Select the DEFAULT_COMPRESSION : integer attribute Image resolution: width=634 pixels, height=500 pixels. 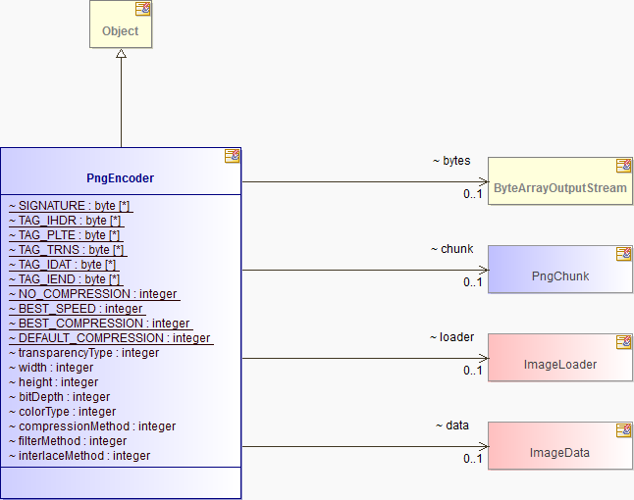111,338
